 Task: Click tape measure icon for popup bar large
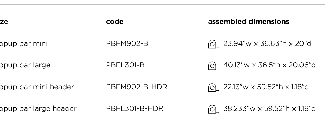(x=213, y=66)
